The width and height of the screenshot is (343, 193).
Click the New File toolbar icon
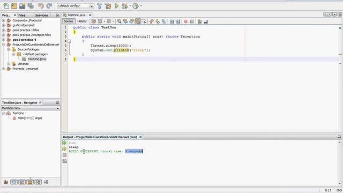pyautogui.click(x=6, y=6)
